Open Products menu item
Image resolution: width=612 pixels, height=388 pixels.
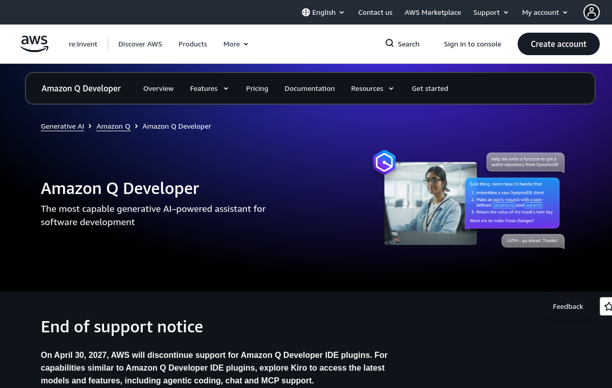[193, 44]
